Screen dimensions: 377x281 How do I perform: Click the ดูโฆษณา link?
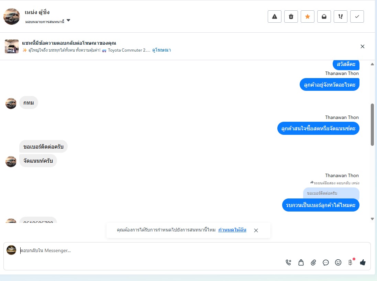pyautogui.click(x=161, y=50)
